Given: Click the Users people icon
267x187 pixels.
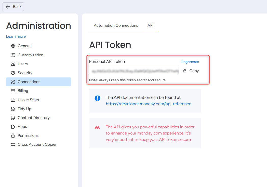Looking at the screenshot, I should point(13,64).
